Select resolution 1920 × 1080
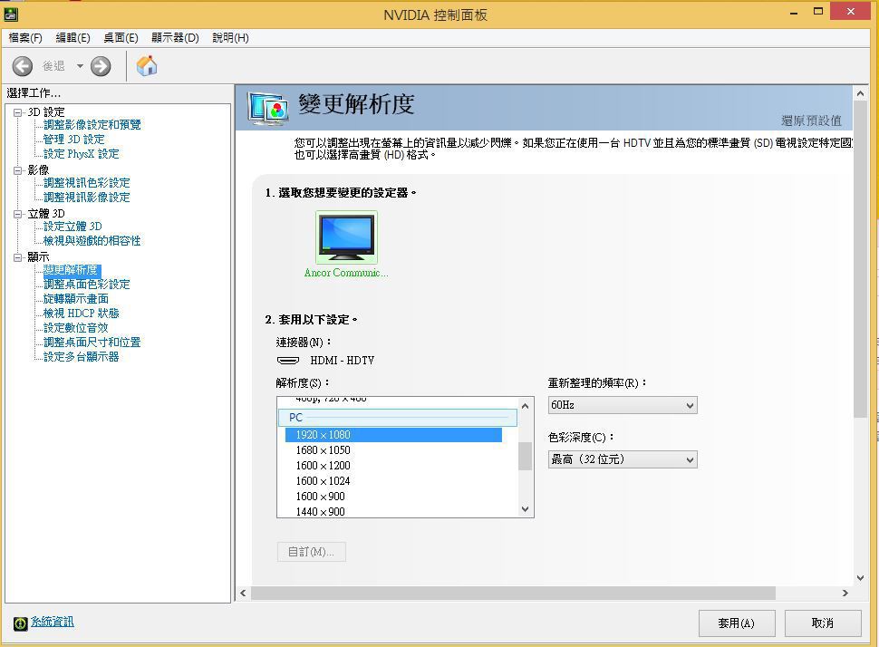The height and width of the screenshot is (647, 879). (393, 435)
